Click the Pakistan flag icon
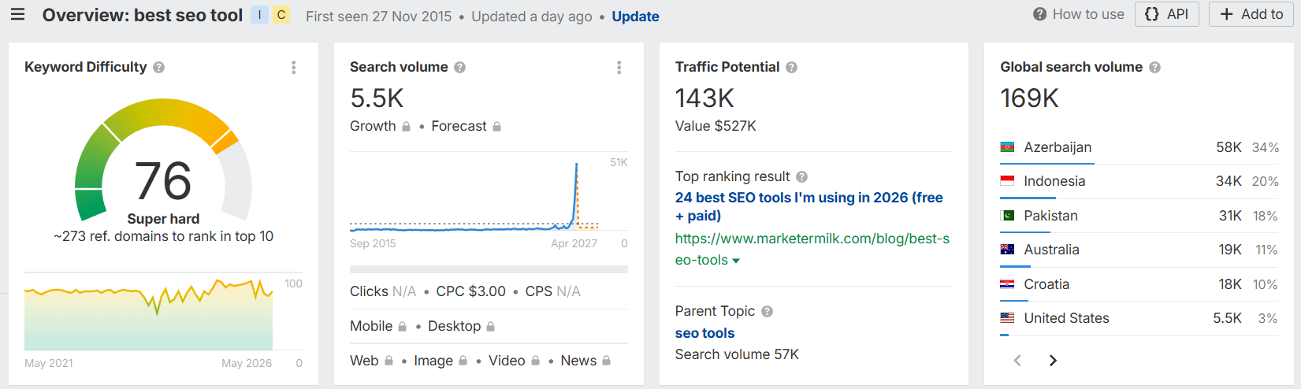The height and width of the screenshot is (389, 1301). coord(1007,216)
